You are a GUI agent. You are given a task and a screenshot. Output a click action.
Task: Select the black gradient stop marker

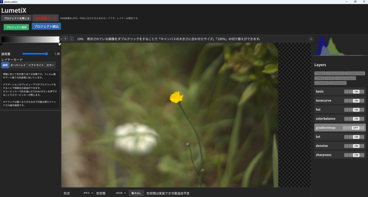[1, 44]
